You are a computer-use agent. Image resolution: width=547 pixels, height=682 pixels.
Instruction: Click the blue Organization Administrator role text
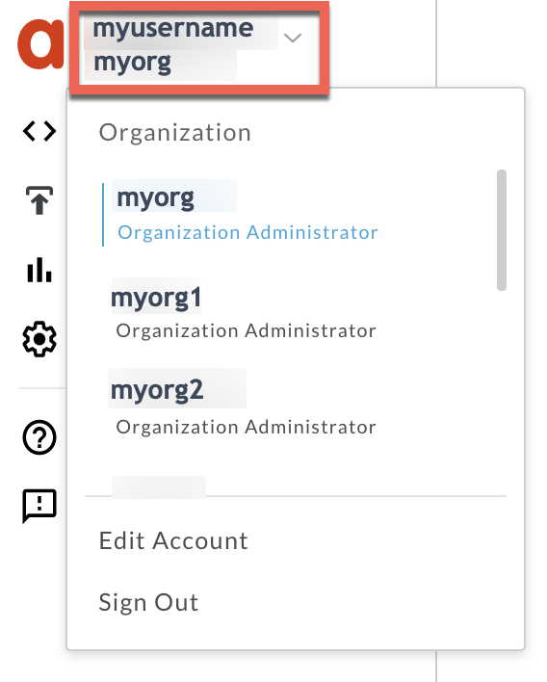pyautogui.click(x=247, y=233)
